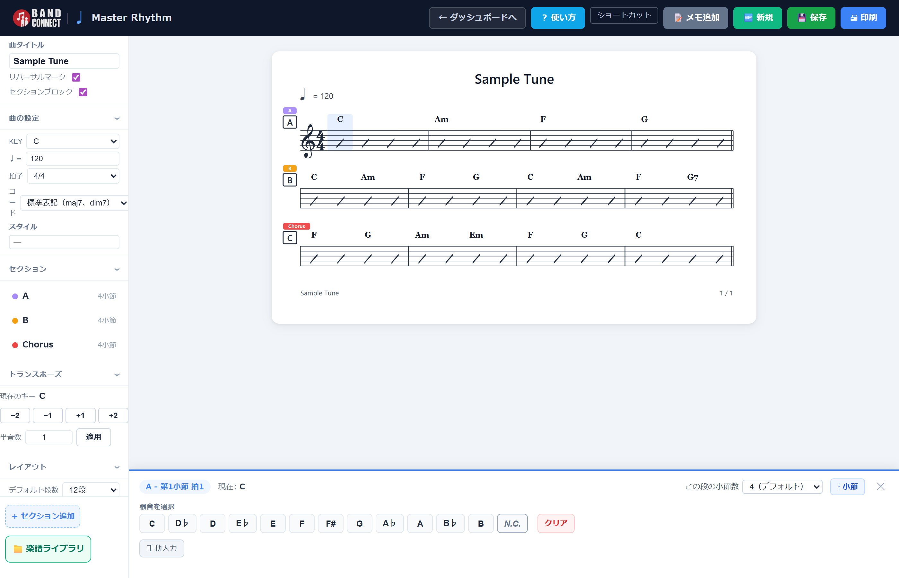This screenshot has width=899, height=578.
Task: Toggle the セクションブロック checkbox
Action: pyautogui.click(x=83, y=92)
